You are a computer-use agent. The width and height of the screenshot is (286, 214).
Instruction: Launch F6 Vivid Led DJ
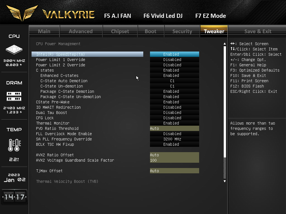(163, 16)
